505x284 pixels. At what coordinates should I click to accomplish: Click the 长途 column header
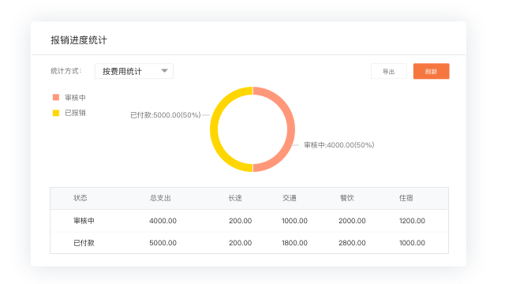point(235,198)
